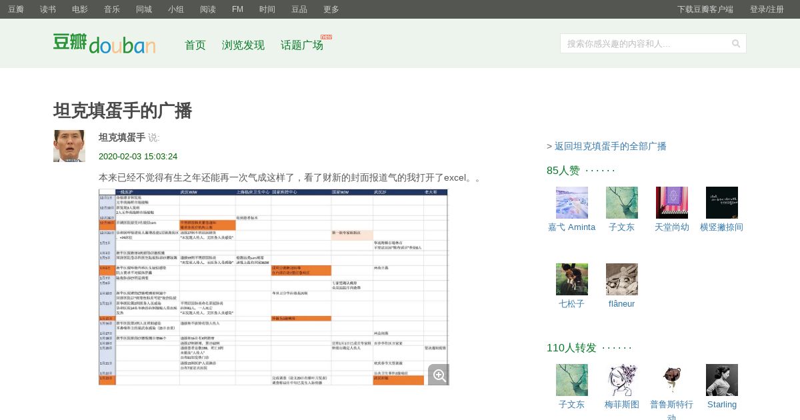Open 横竖撇捺间's avatar
The width and height of the screenshot is (800, 420).
(722, 203)
